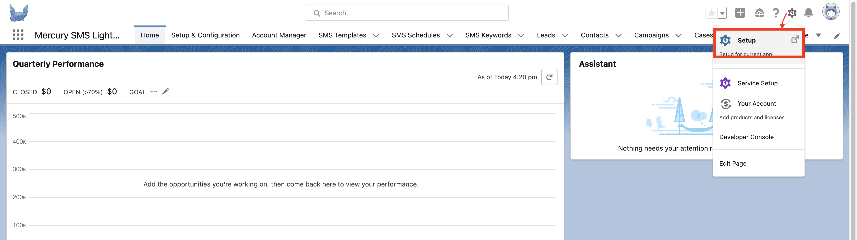Expand the Contacts chevron menu
The height and width of the screenshot is (240, 857).
tap(619, 36)
